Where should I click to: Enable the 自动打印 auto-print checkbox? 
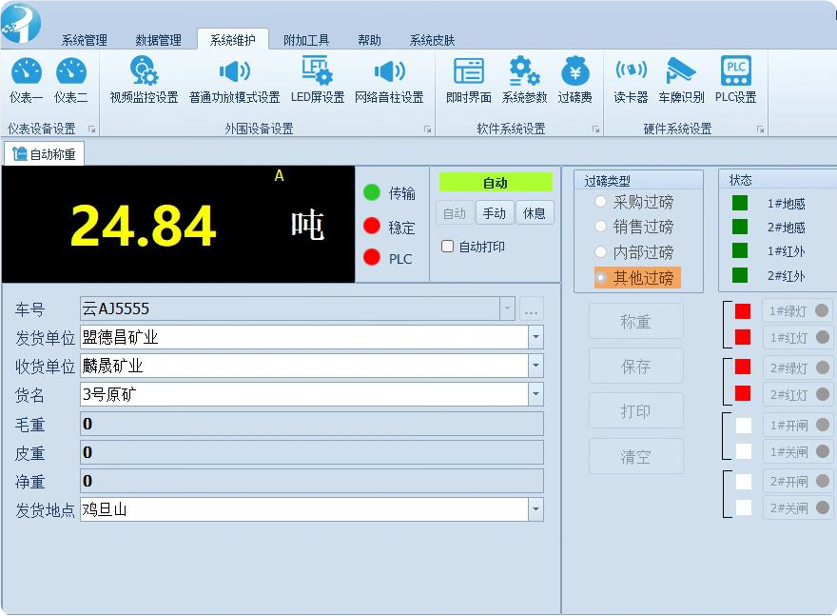tap(446, 246)
